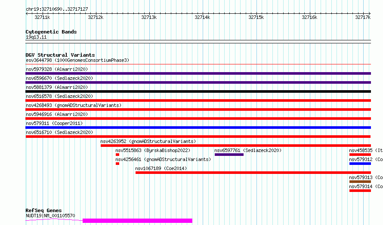
Task: Click the black nsv5881379 variant bar
Action: tap(198, 91)
